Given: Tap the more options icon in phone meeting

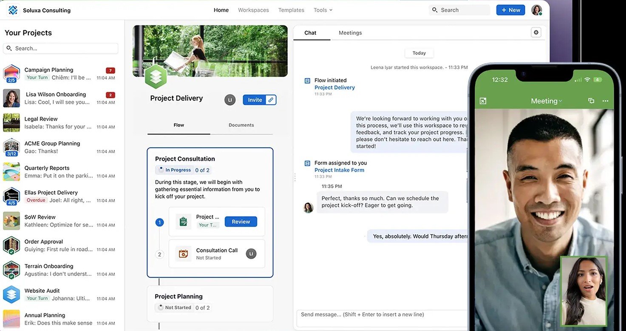Looking at the screenshot, I should pos(605,101).
